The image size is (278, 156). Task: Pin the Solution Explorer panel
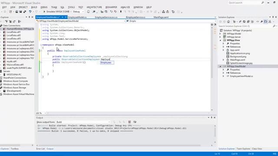[273, 17]
